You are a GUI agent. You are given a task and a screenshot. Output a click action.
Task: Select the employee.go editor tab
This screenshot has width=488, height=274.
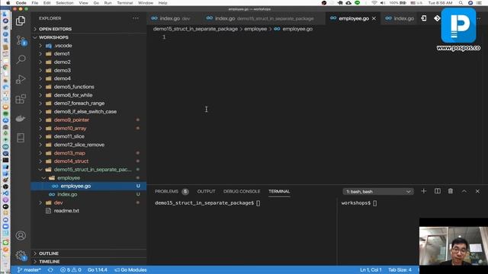tap(354, 18)
